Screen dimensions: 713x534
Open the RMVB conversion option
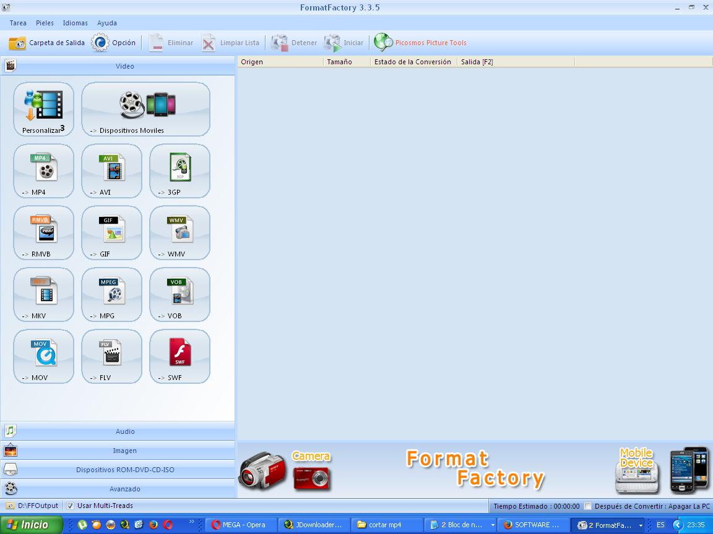[44, 232]
